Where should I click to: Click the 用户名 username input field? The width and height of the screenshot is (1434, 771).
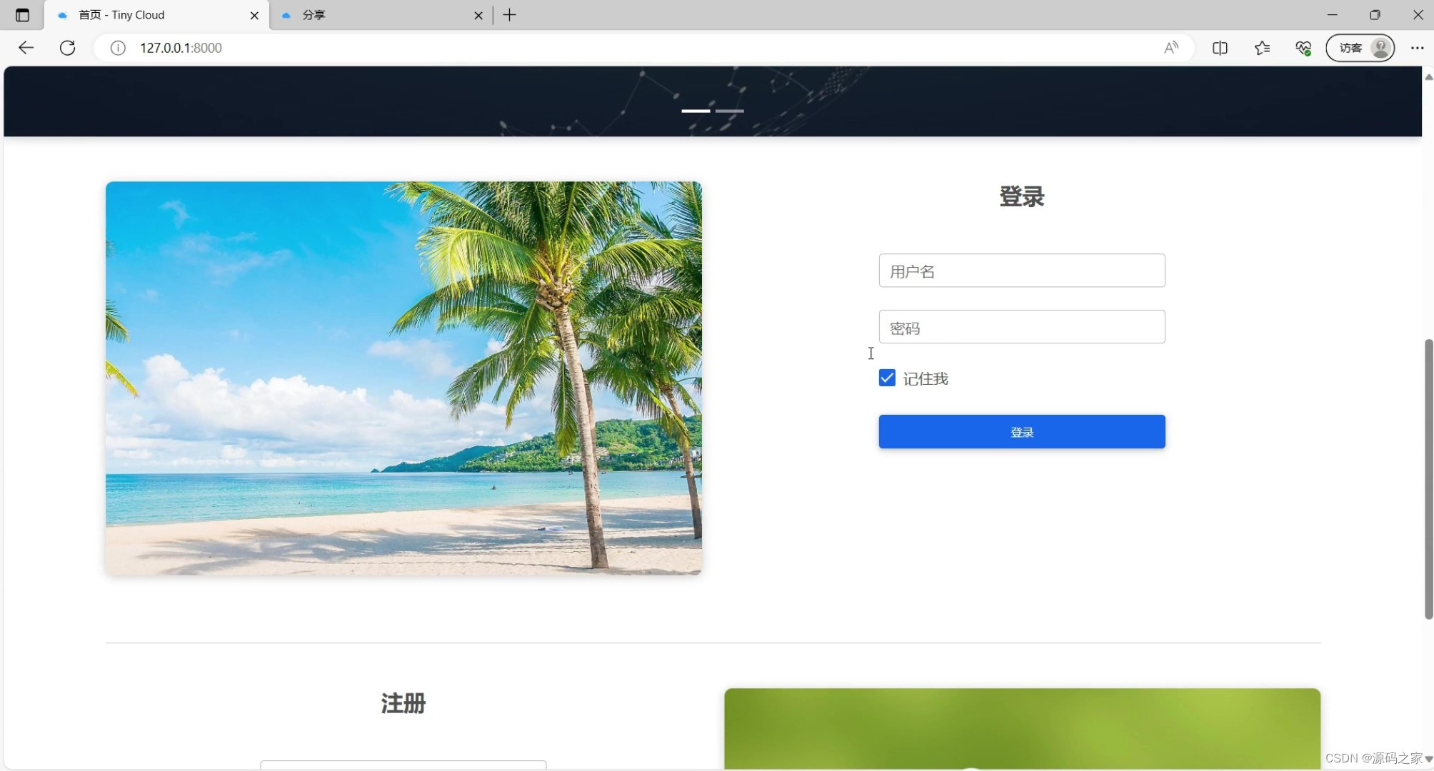coord(1022,271)
